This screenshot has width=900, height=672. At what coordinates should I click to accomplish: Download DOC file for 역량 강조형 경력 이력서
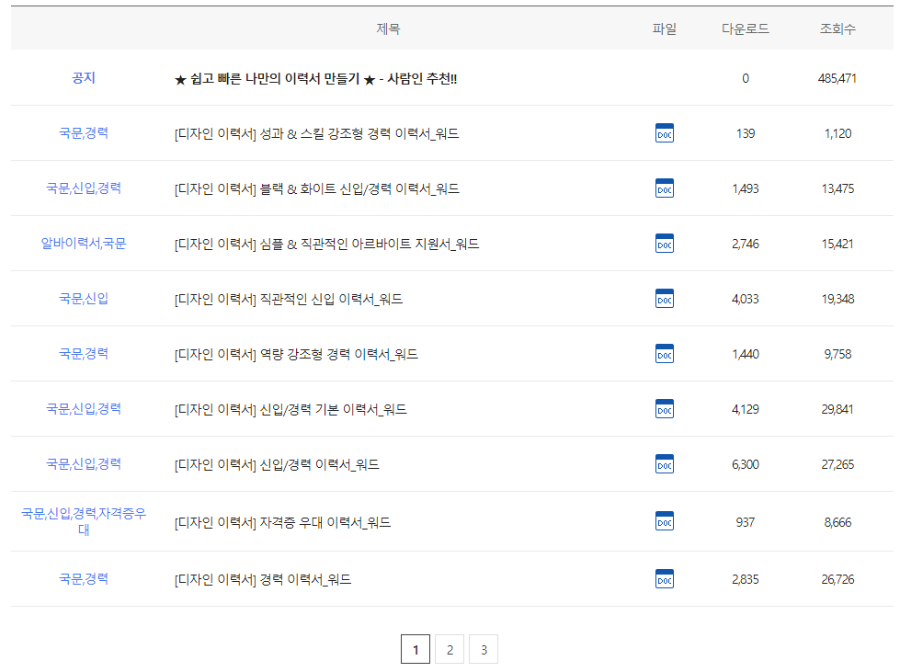(x=664, y=354)
